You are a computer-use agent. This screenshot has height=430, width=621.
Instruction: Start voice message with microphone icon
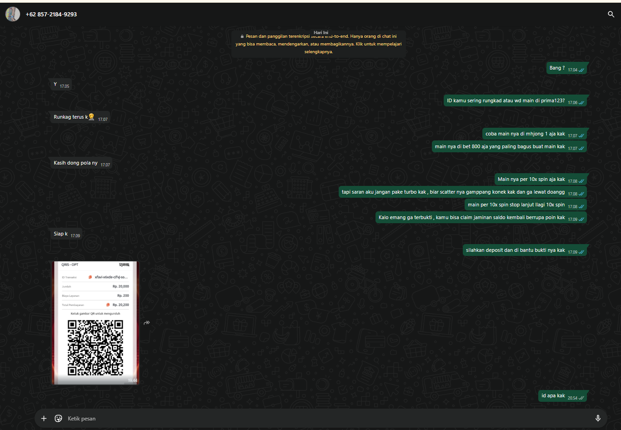pos(598,419)
